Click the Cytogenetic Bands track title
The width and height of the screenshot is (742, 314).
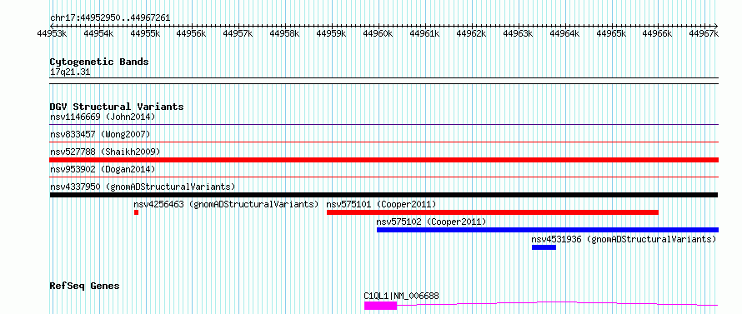pos(99,62)
